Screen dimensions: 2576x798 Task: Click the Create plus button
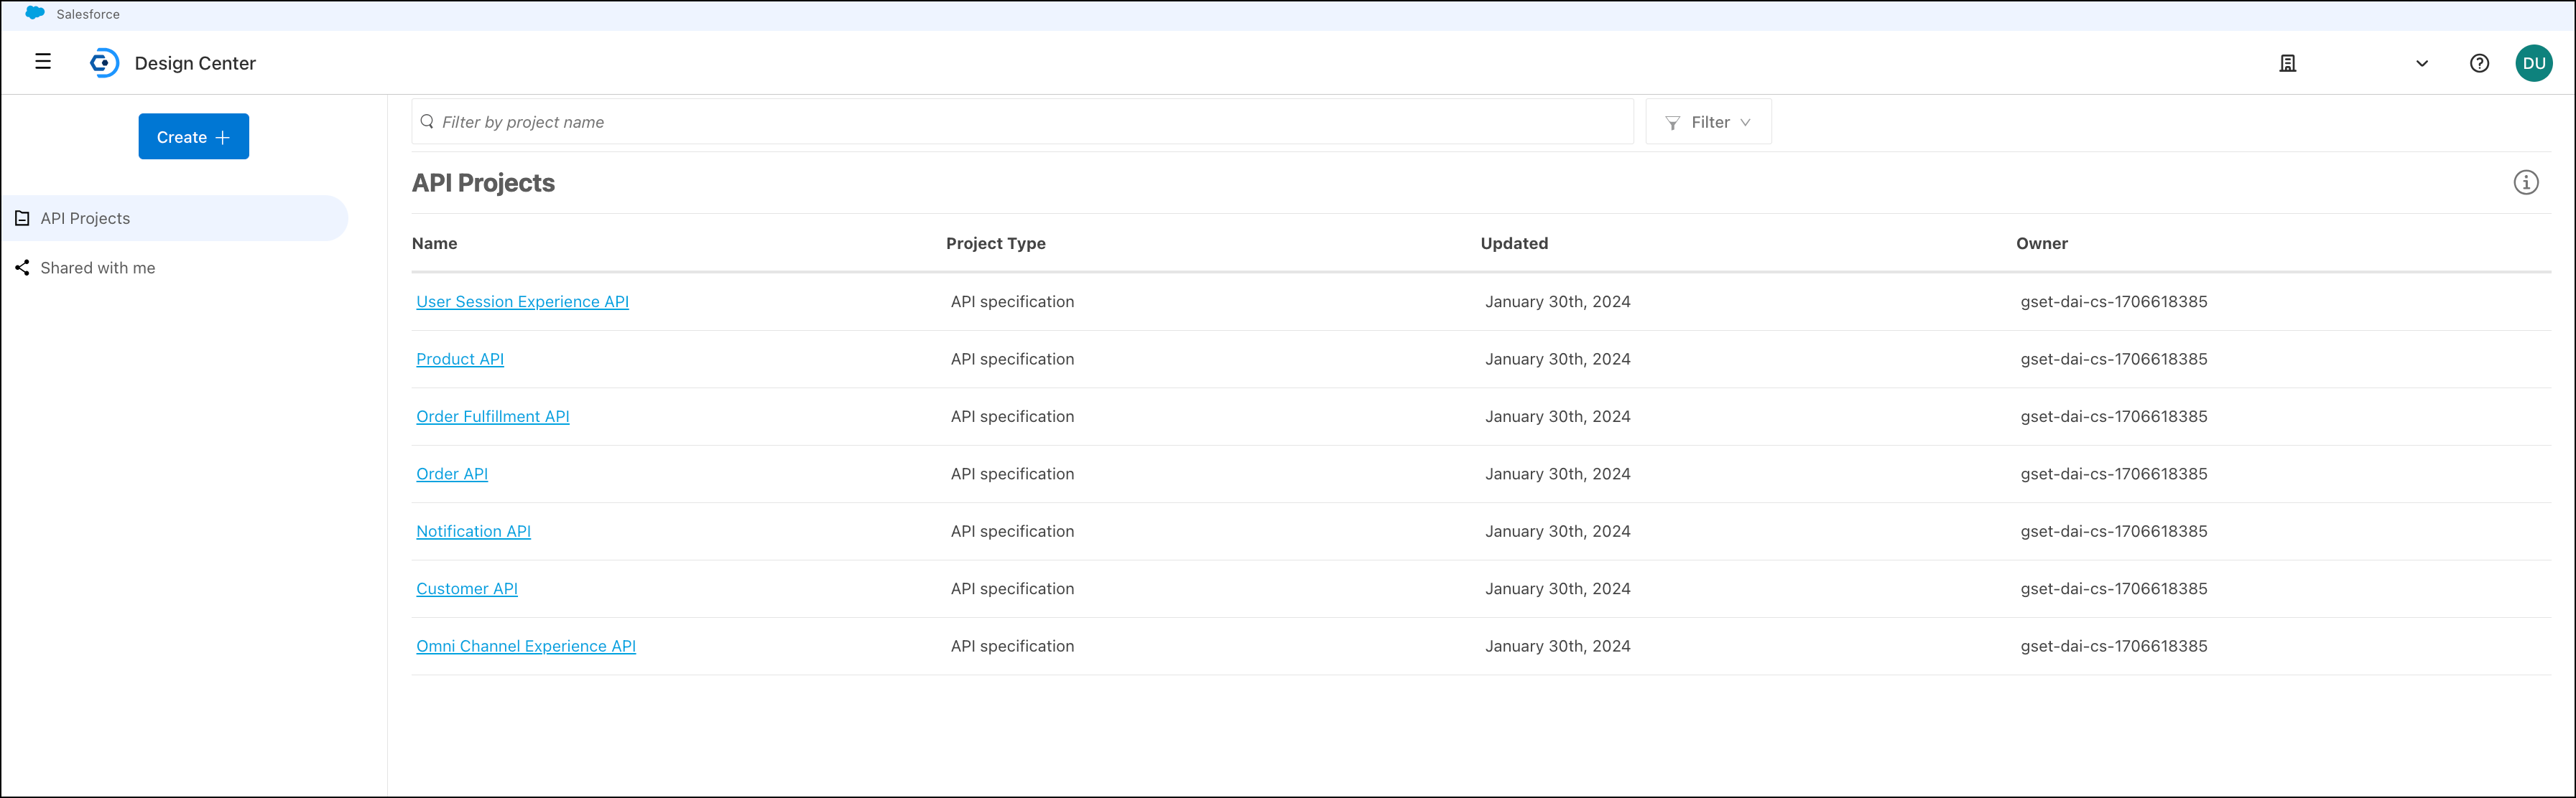(x=193, y=137)
